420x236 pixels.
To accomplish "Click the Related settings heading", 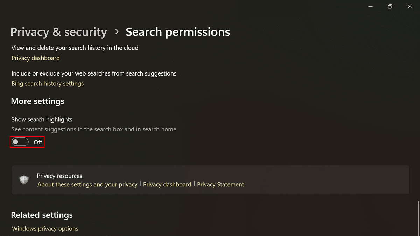I will 42,215.
